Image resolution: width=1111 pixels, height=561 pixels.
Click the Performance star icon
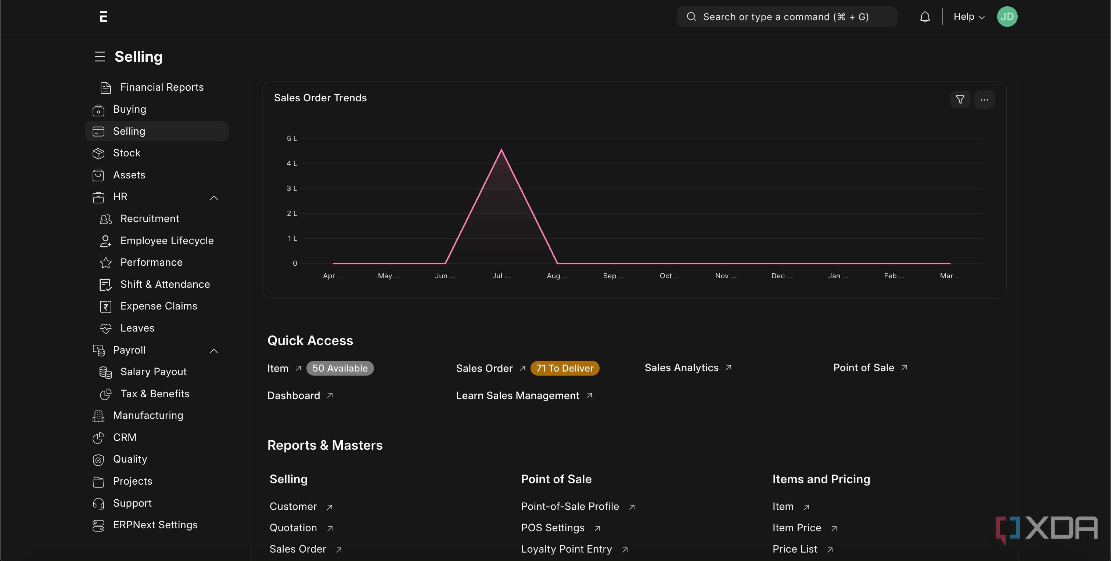tap(106, 263)
